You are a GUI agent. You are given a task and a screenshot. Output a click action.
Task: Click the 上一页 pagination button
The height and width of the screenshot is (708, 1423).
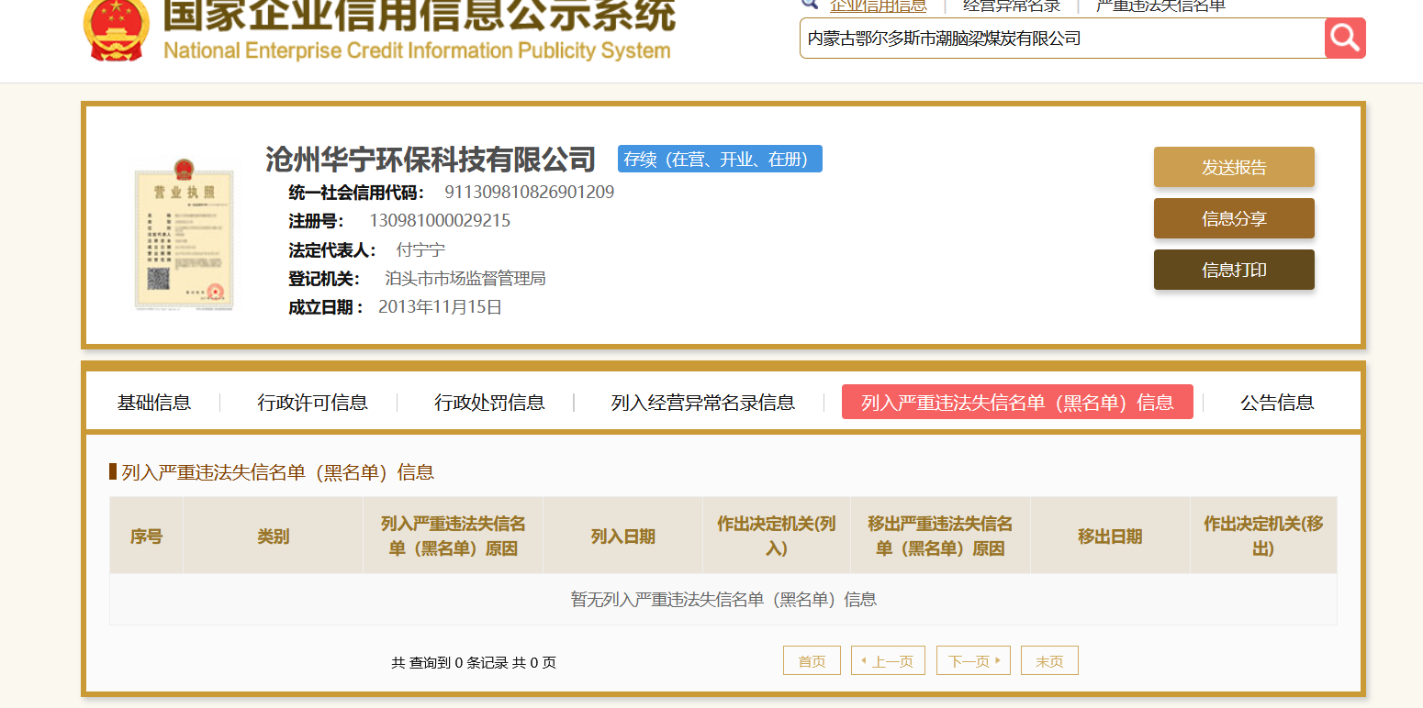[x=888, y=660]
